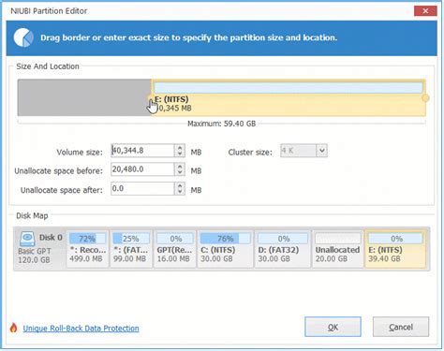Click the Disk 0 drive icon
The image size is (444, 351).
pos(27,239)
